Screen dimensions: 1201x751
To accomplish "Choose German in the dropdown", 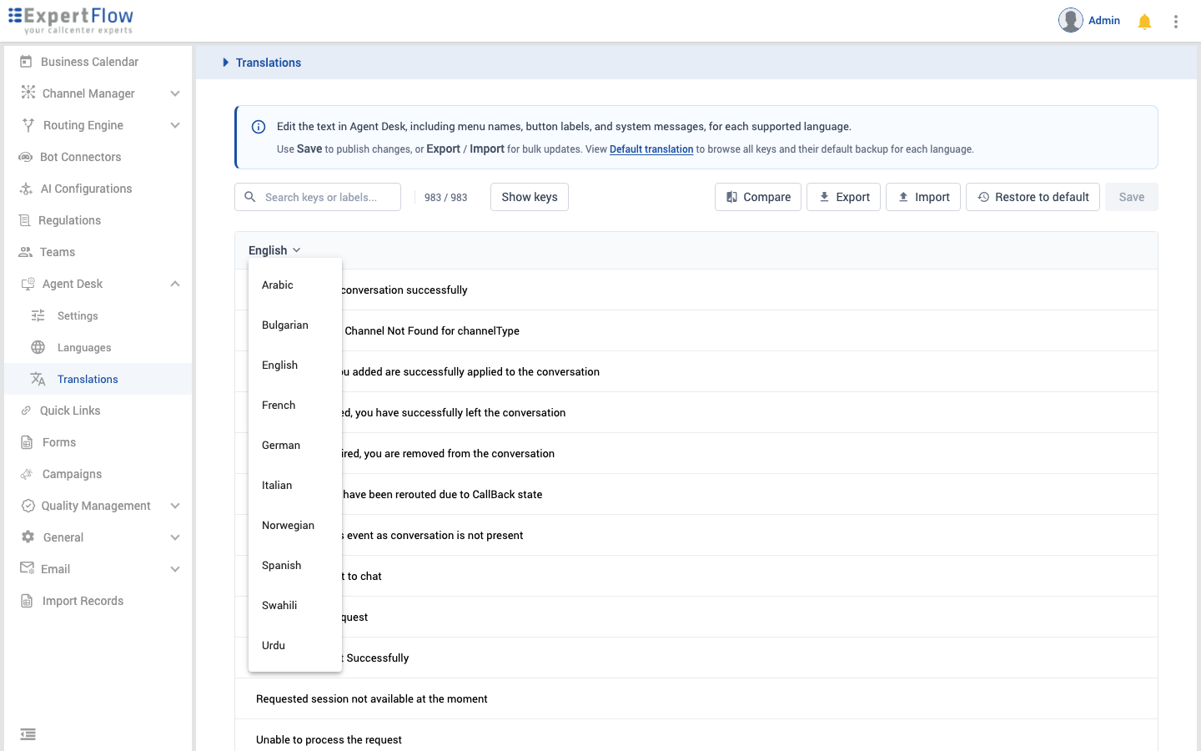I will click(295, 446).
